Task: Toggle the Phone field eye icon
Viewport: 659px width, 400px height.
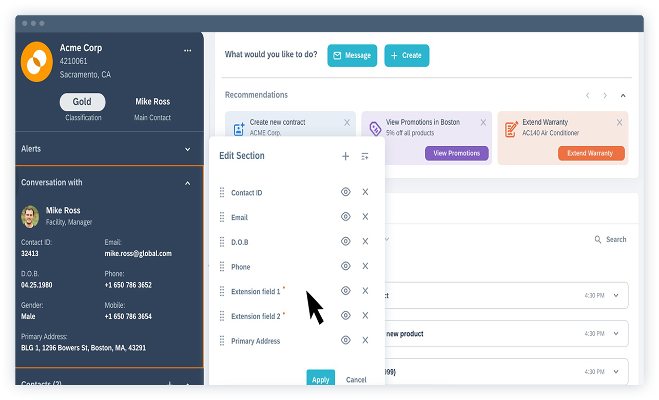Action: [345, 266]
